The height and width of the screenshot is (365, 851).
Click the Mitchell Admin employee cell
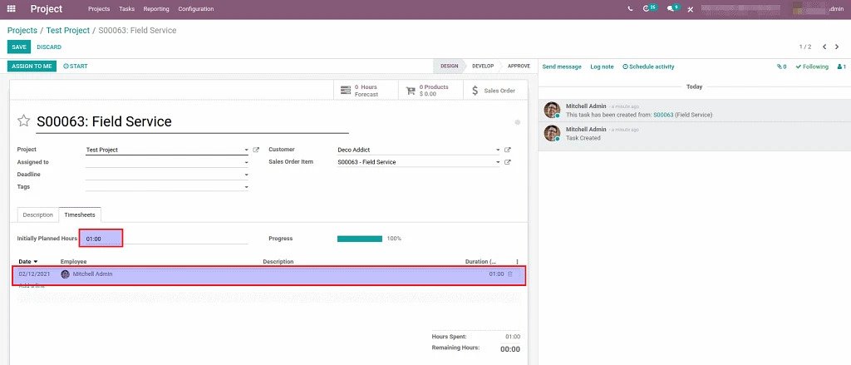coord(86,274)
